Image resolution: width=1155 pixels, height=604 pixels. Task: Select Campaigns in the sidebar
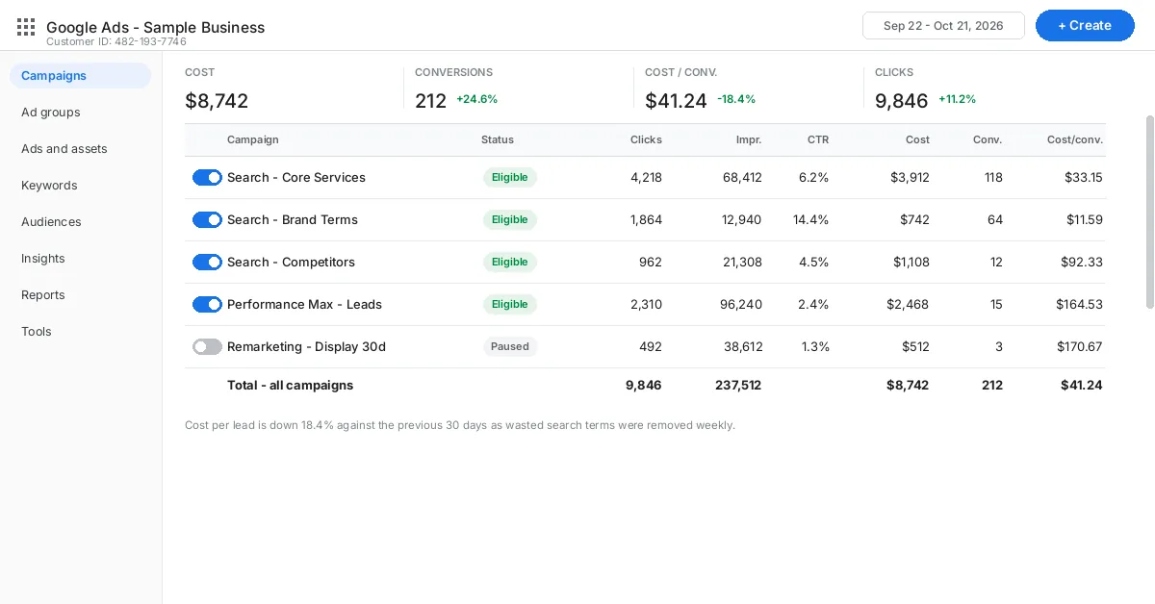[81, 76]
